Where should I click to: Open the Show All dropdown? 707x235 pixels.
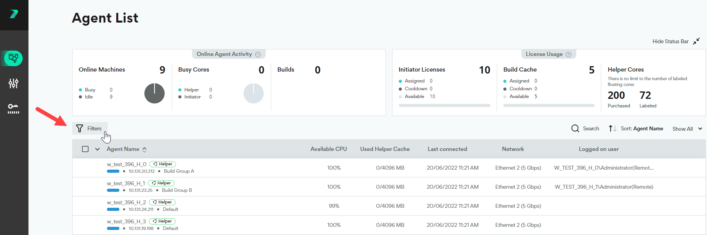click(687, 129)
